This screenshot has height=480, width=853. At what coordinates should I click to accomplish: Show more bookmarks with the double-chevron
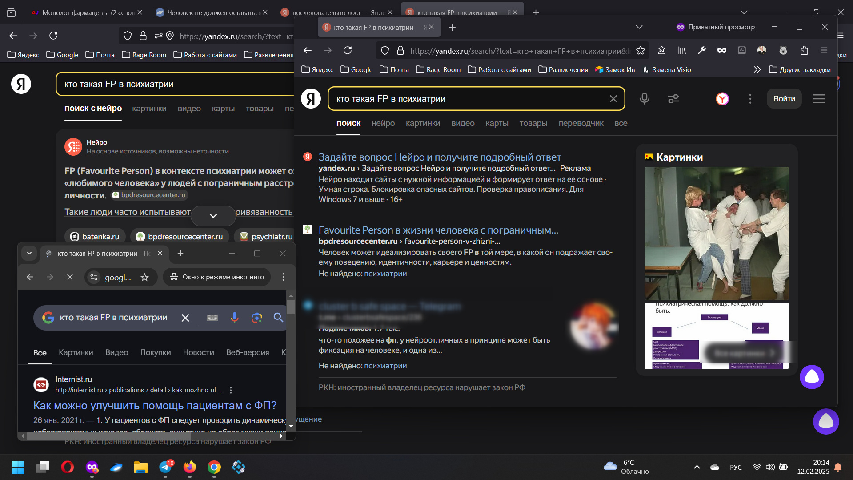(x=757, y=69)
